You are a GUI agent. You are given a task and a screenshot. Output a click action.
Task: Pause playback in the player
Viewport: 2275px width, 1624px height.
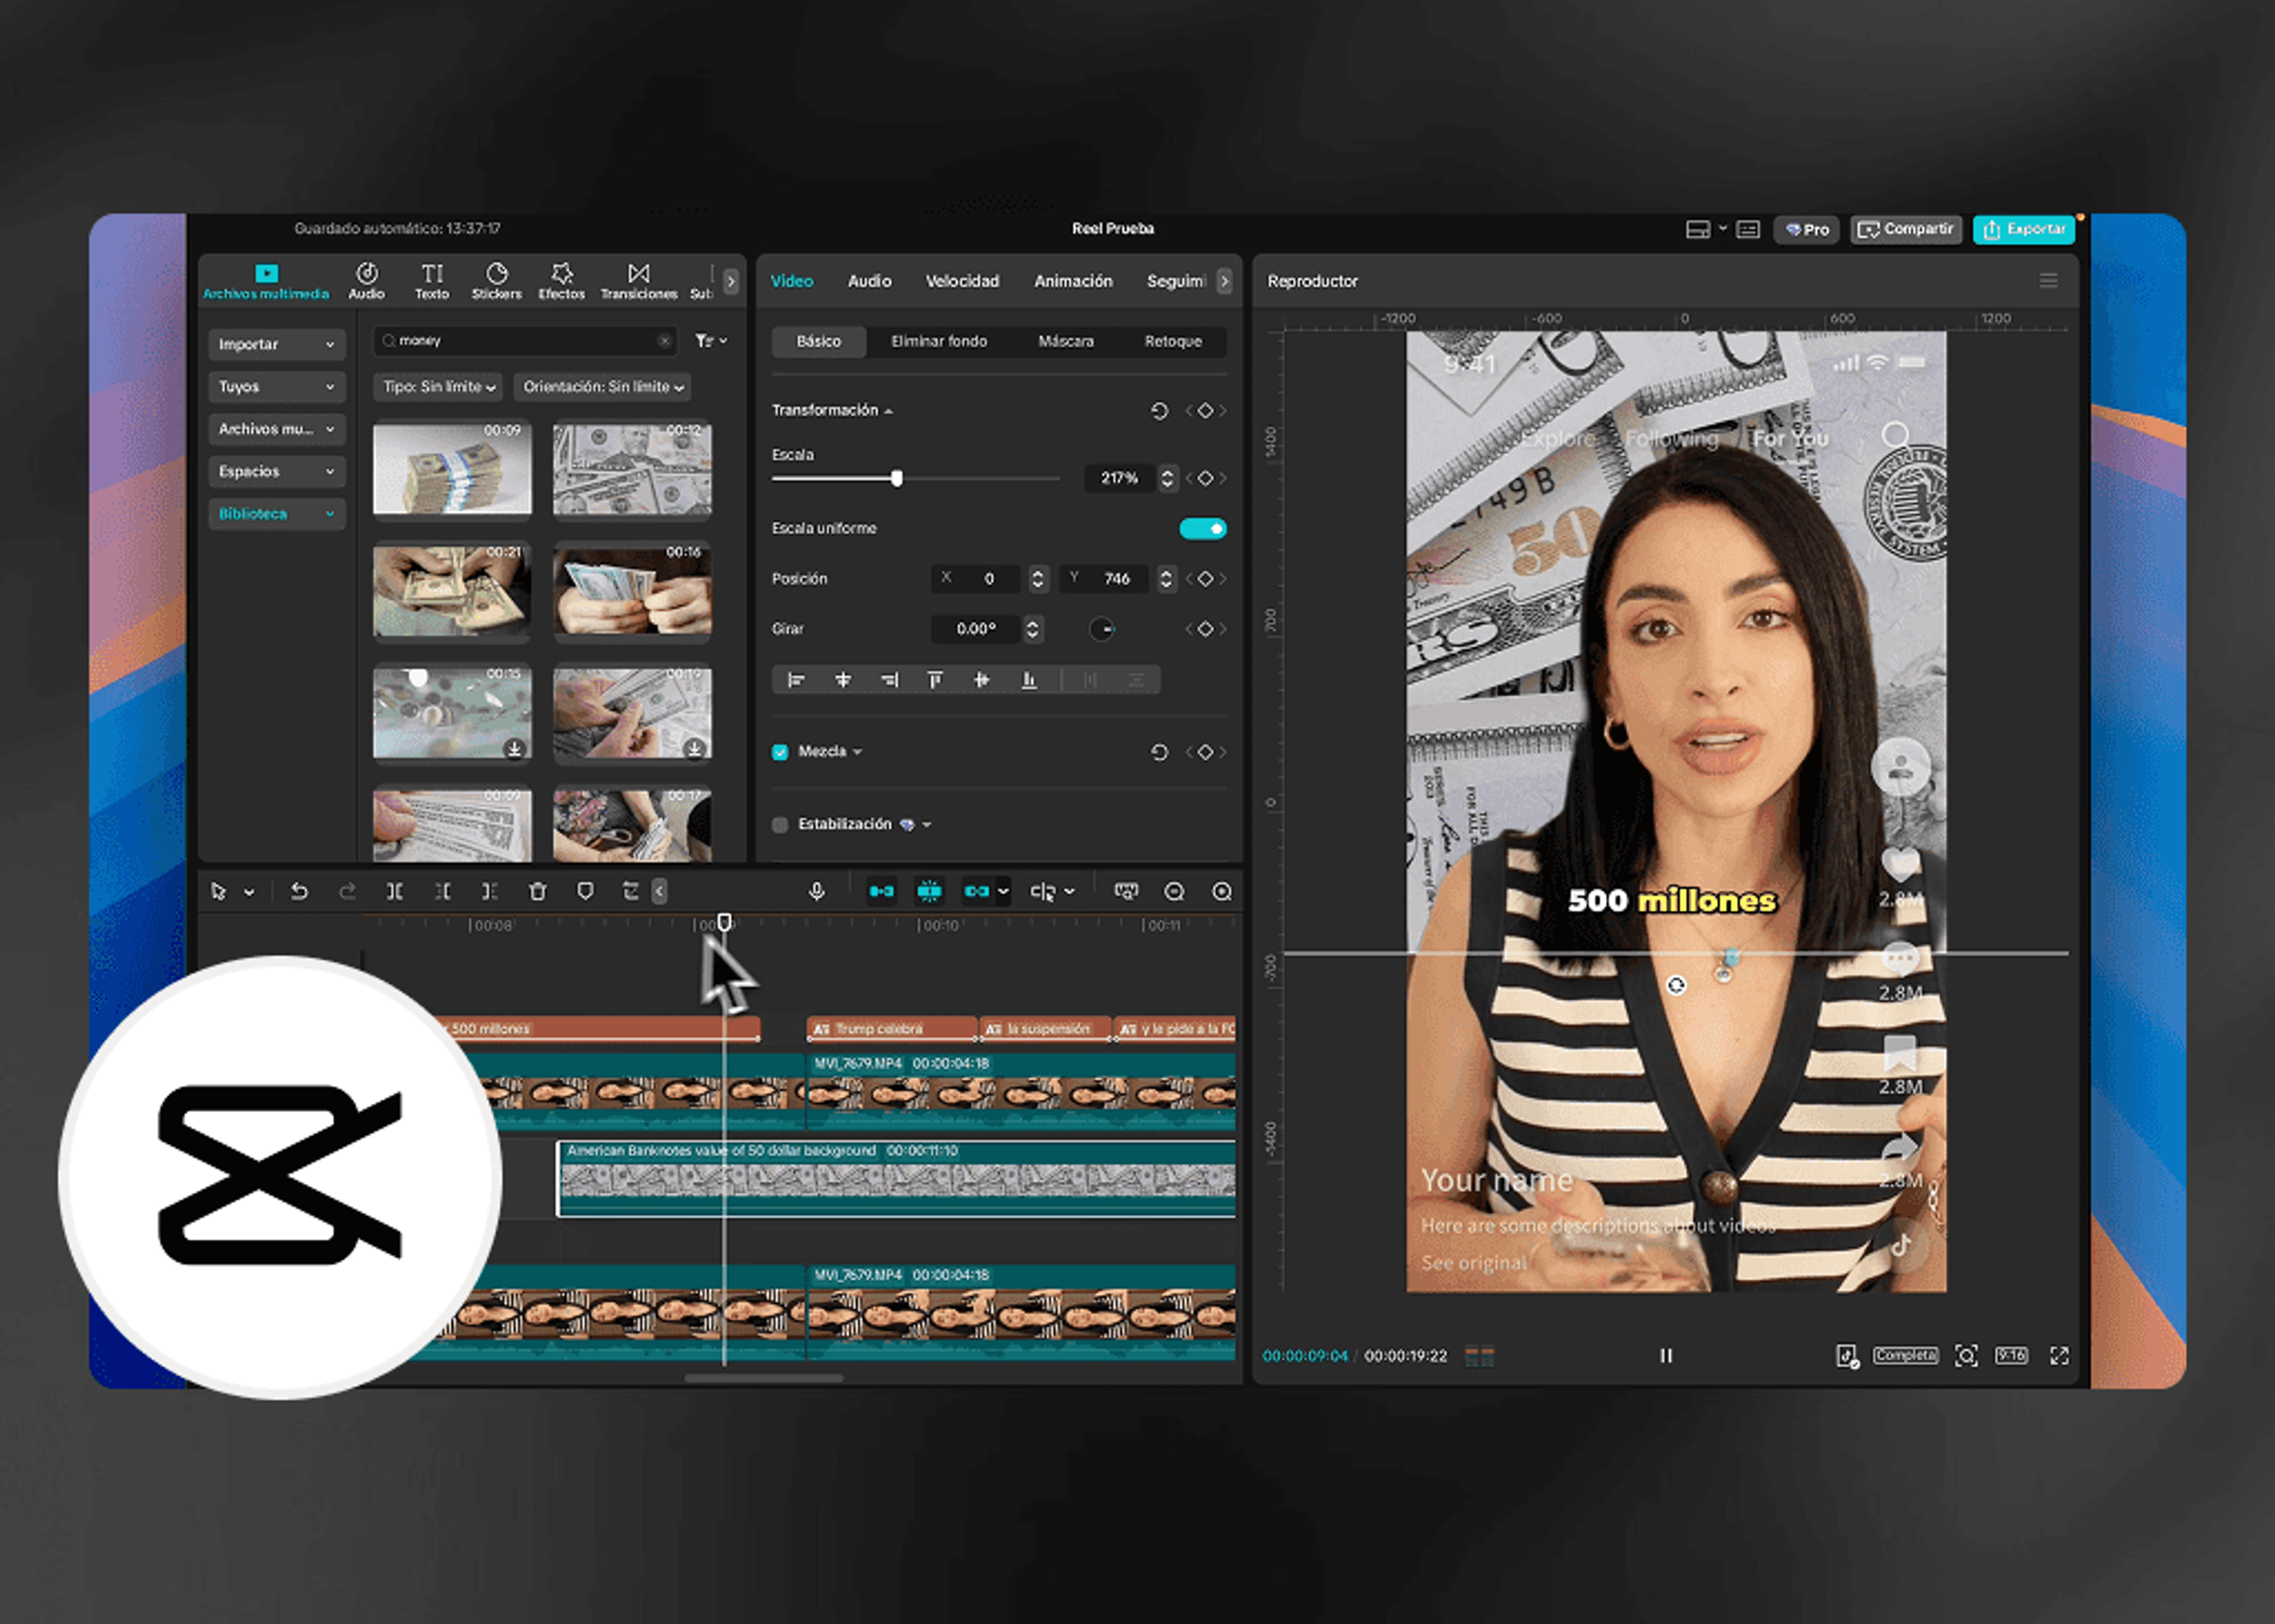pyautogui.click(x=1666, y=1355)
